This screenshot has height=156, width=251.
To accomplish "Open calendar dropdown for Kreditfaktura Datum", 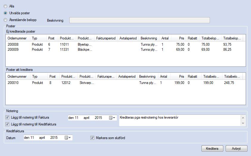I will (x=68, y=138).
